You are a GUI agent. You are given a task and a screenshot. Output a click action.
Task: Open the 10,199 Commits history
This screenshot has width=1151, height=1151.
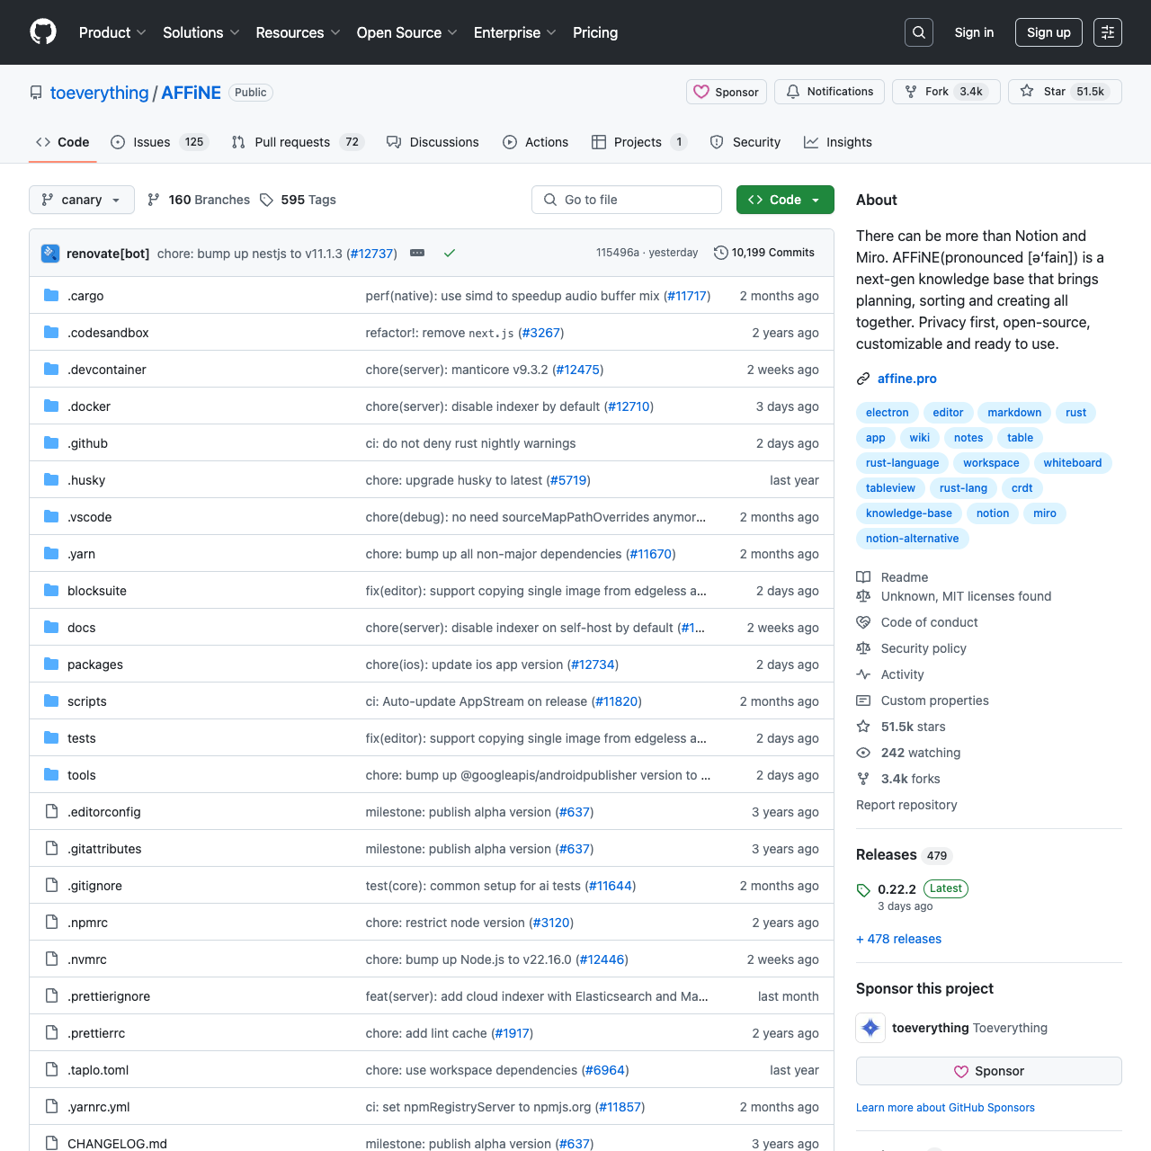[x=764, y=253]
